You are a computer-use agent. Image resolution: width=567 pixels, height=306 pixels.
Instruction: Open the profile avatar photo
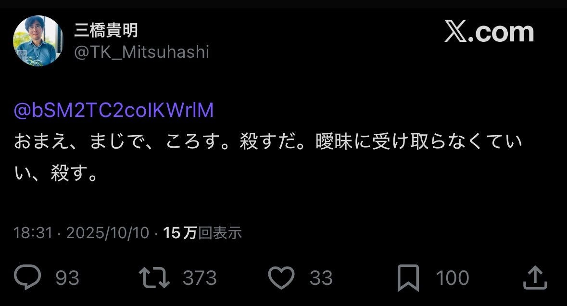click(x=38, y=41)
